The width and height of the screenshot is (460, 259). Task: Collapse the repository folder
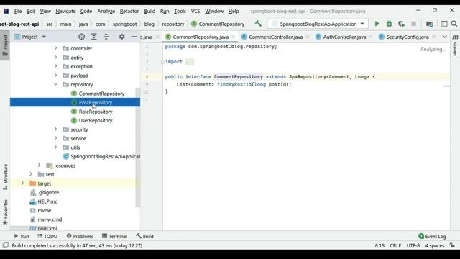(x=56, y=84)
